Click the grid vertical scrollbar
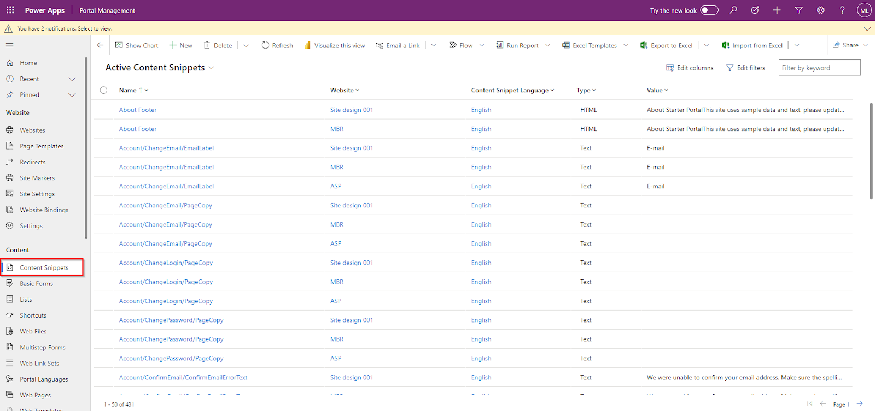This screenshot has width=875, height=411. (871, 151)
